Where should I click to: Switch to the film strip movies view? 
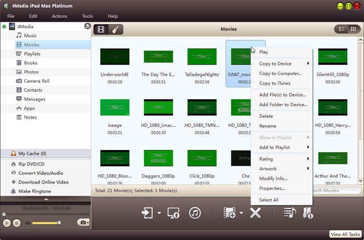pos(101,29)
